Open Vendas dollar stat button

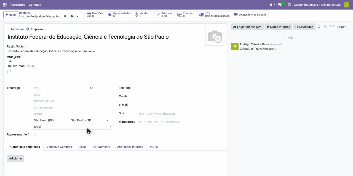coord(143,15)
